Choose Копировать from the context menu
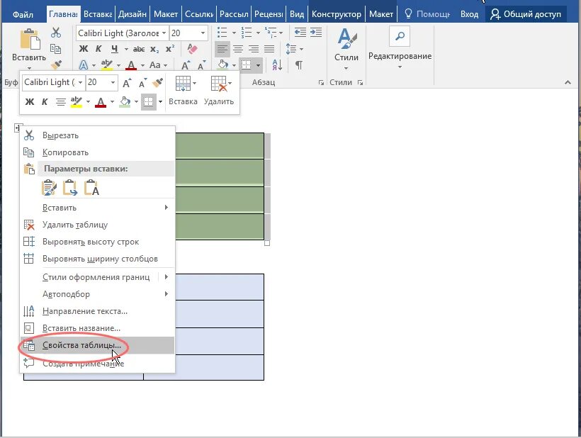581x438 pixels. click(98, 152)
